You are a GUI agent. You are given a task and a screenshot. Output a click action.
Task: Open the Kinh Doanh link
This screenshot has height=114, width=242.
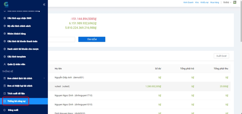coord(188,3)
